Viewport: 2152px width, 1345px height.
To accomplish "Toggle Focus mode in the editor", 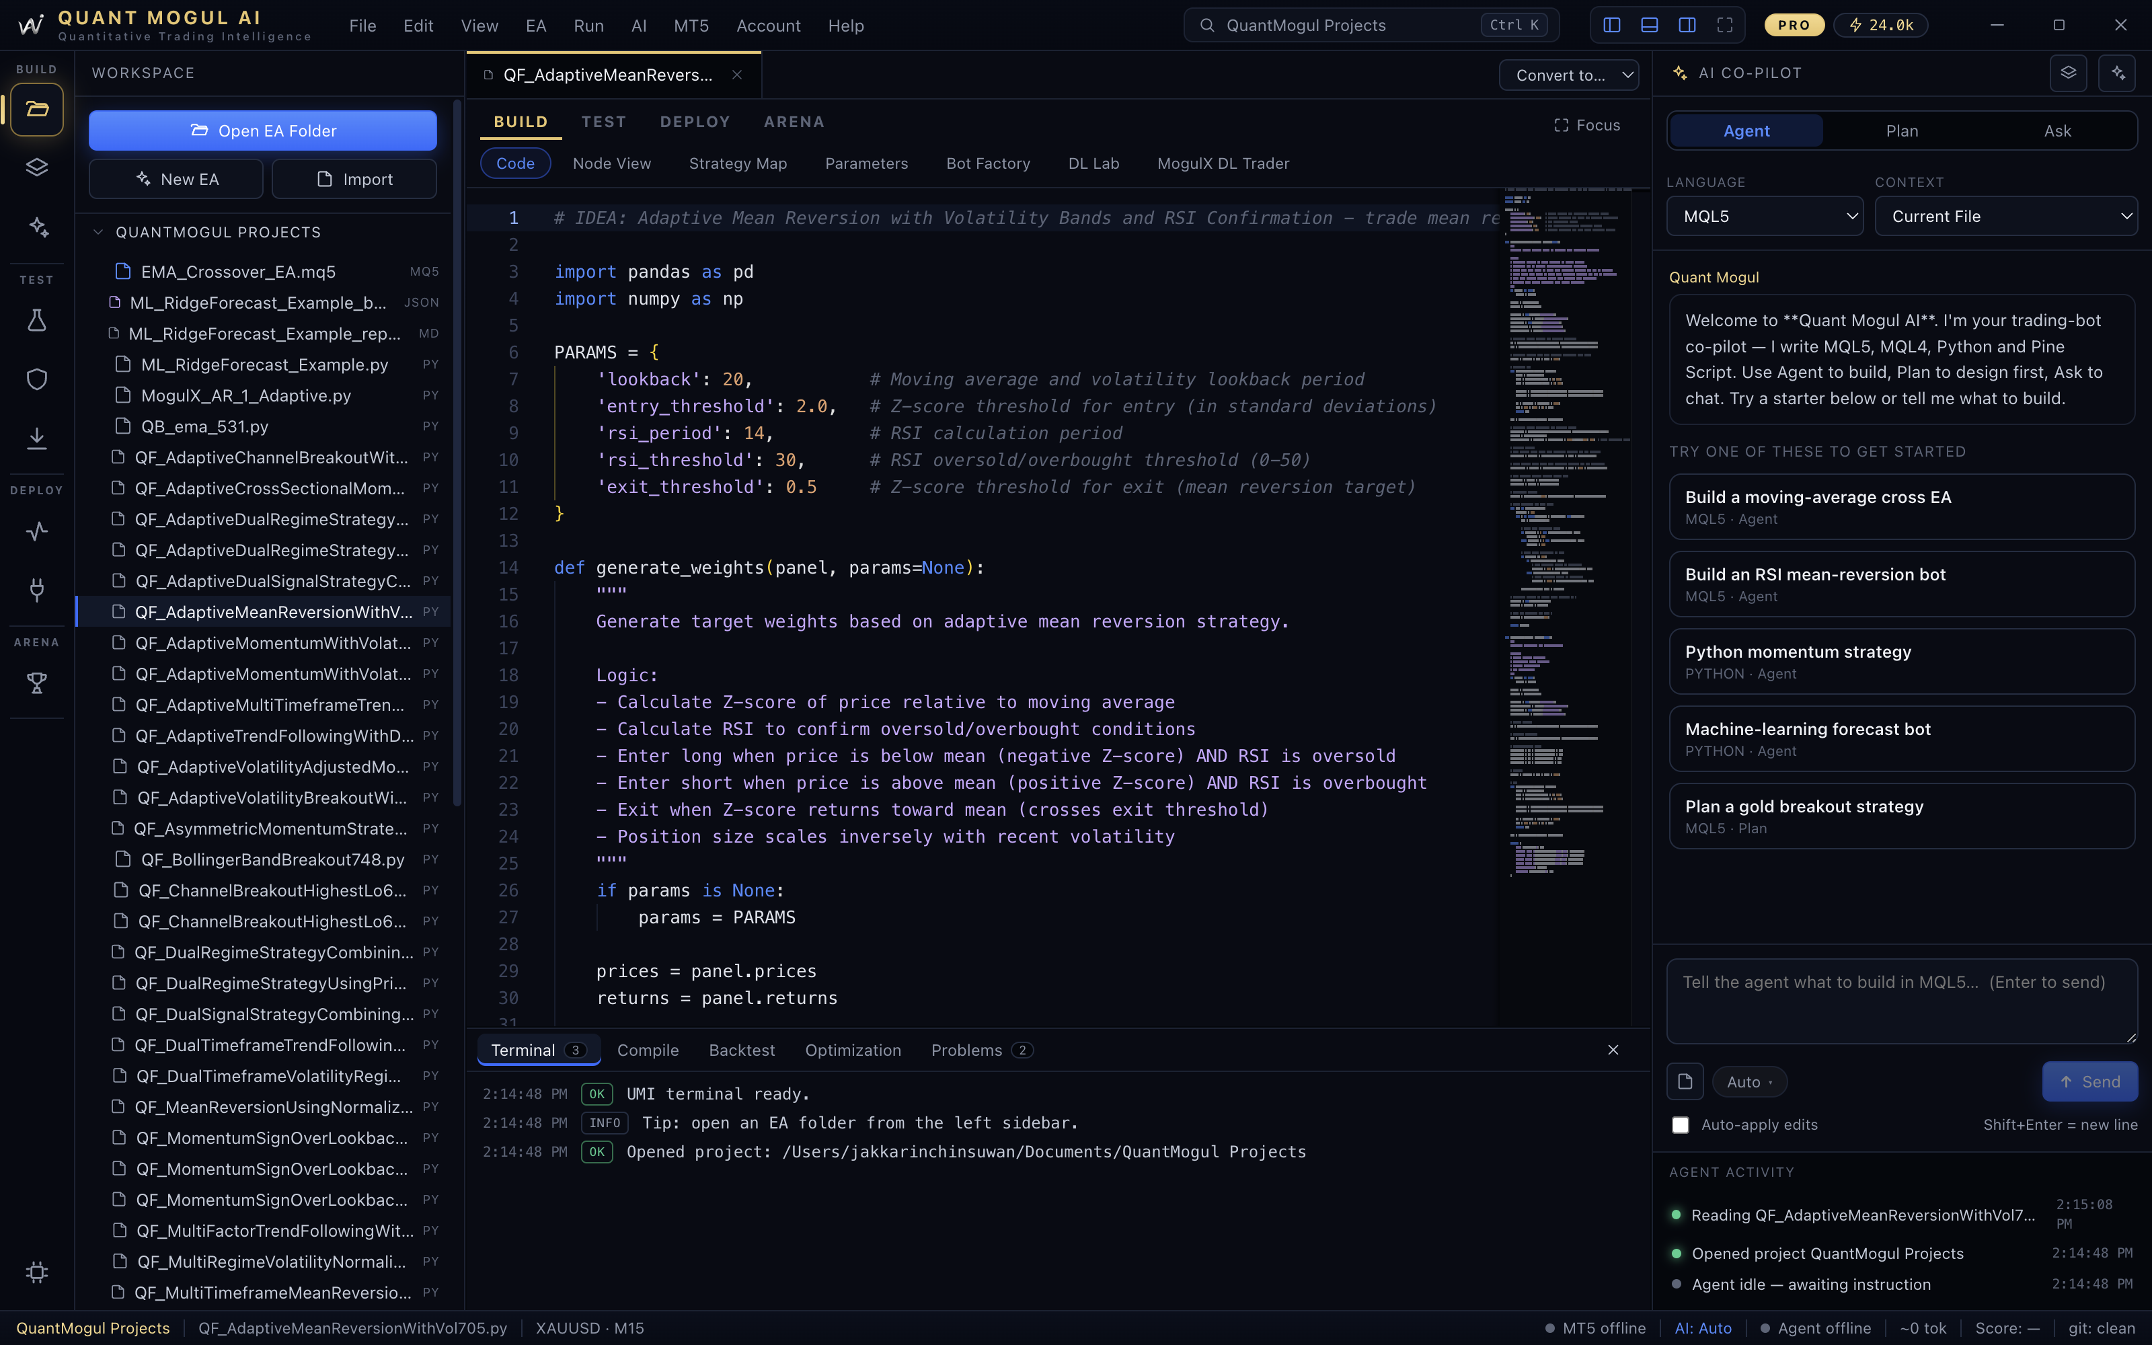I will coord(1587,126).
